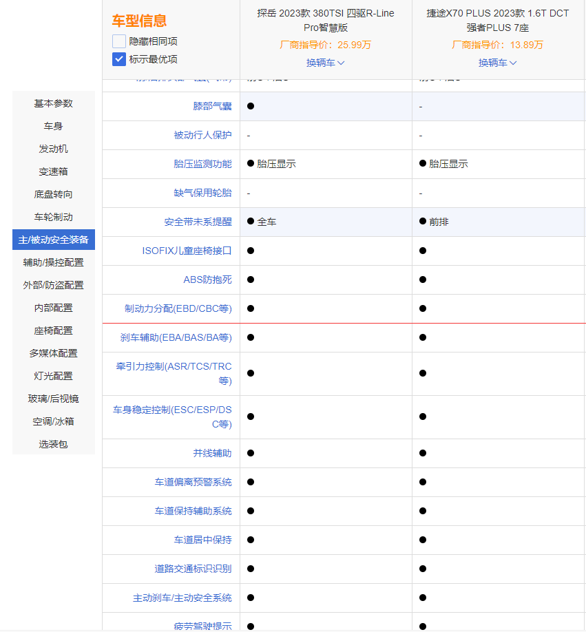The height and width of the screenshot is (632, 586).
Task: Select 辅助/操控配置 in the sidebar
Action: [54, 262]
